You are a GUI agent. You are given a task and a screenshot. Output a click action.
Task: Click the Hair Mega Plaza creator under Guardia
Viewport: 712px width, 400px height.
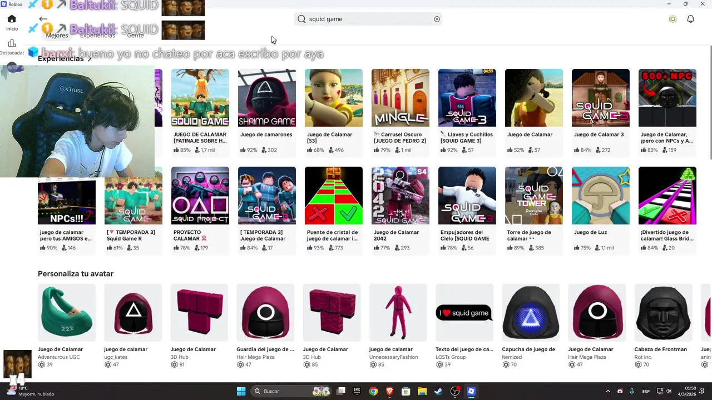pos(255,357)
